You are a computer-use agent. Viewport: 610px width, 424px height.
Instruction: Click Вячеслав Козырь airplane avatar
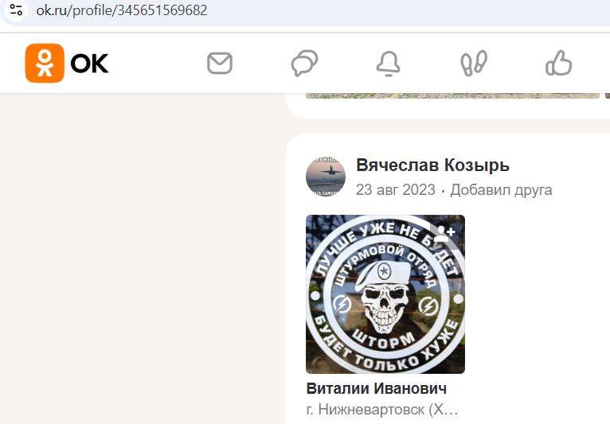pyautogui.click(x=326, y=177)
